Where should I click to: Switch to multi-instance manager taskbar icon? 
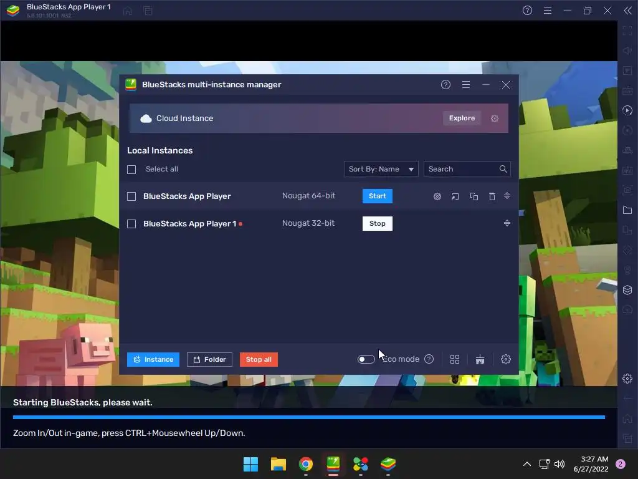pos(333,464)
